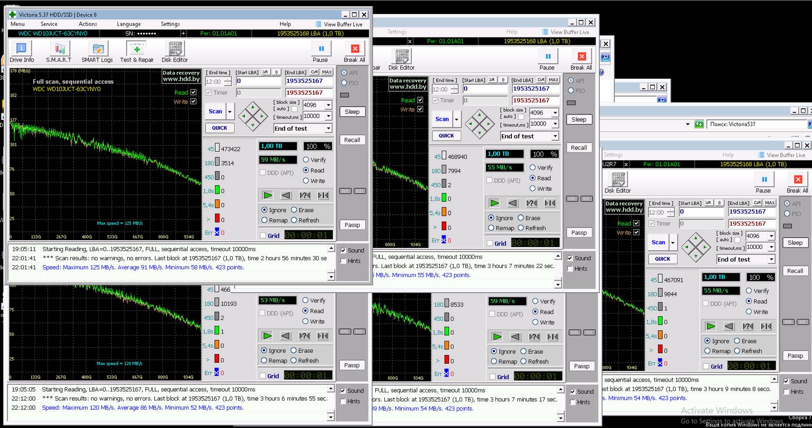Click the Explorer search field labeled Поиск: Victoria537
This screenshot has height=428, width=812.
point(756,124)
